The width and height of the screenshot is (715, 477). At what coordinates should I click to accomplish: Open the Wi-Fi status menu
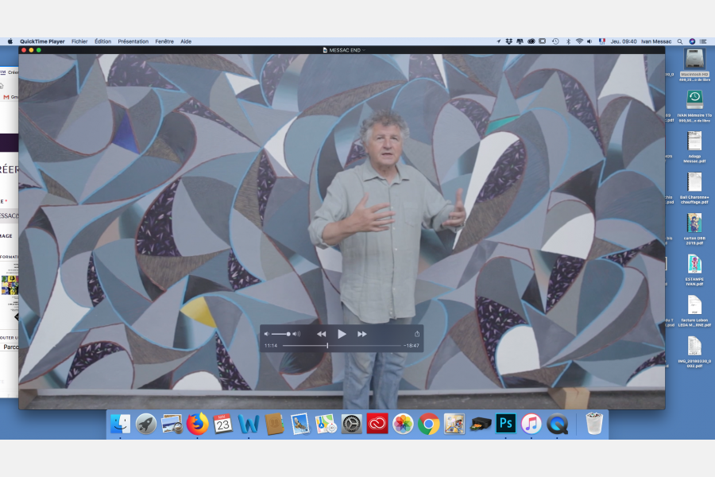[x=579, y=41]
